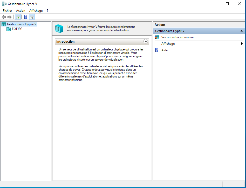Toggle the console tree pane icon

(18, 17)
